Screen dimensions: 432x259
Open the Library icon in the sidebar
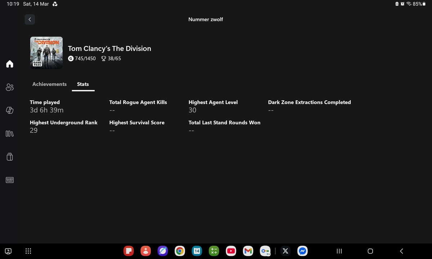tap(10, 133)
